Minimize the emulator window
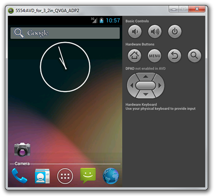This screenshot has width=214, height=196. click(x=174, y=9)
